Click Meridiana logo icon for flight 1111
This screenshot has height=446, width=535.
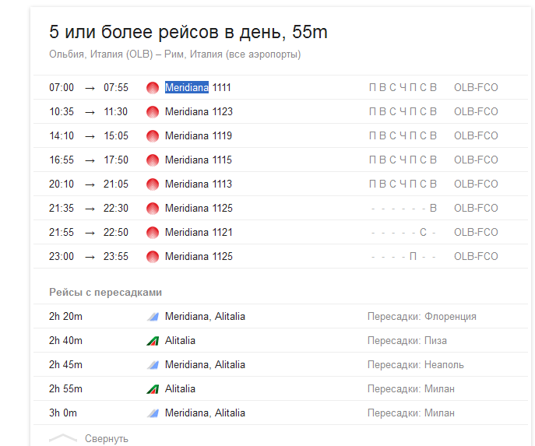click(153, 88)
